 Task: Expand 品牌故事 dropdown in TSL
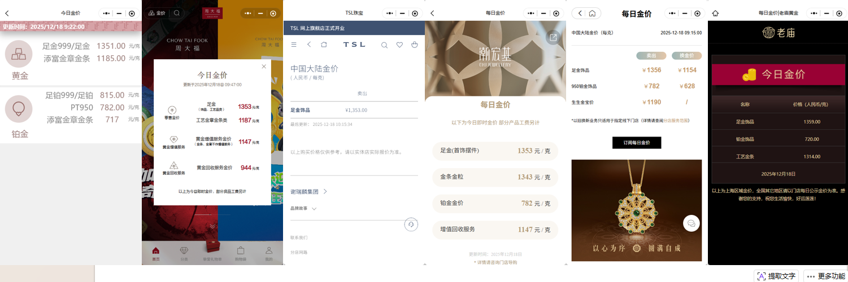(x=314, y=209)
